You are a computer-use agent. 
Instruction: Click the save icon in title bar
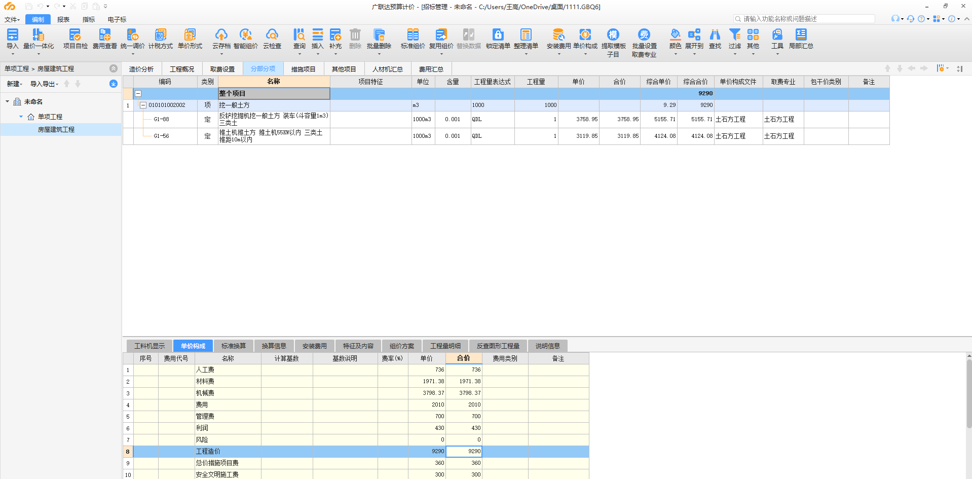point(28,7)
